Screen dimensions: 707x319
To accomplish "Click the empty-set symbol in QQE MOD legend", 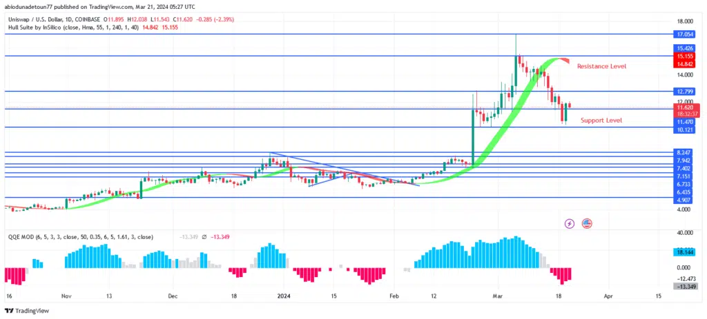I will (204, 236).
